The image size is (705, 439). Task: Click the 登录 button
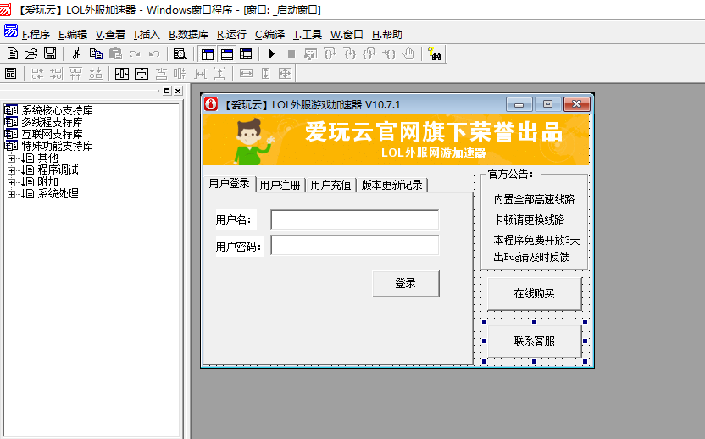406,283
